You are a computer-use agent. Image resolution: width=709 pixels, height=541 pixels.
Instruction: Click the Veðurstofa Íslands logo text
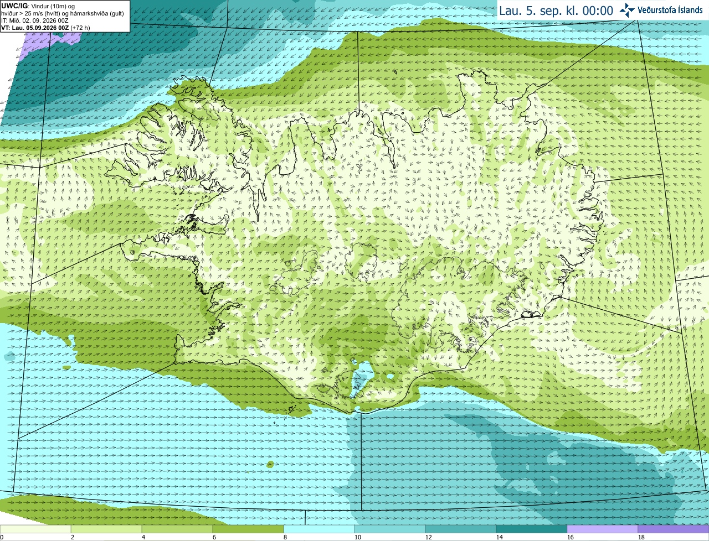670,10
